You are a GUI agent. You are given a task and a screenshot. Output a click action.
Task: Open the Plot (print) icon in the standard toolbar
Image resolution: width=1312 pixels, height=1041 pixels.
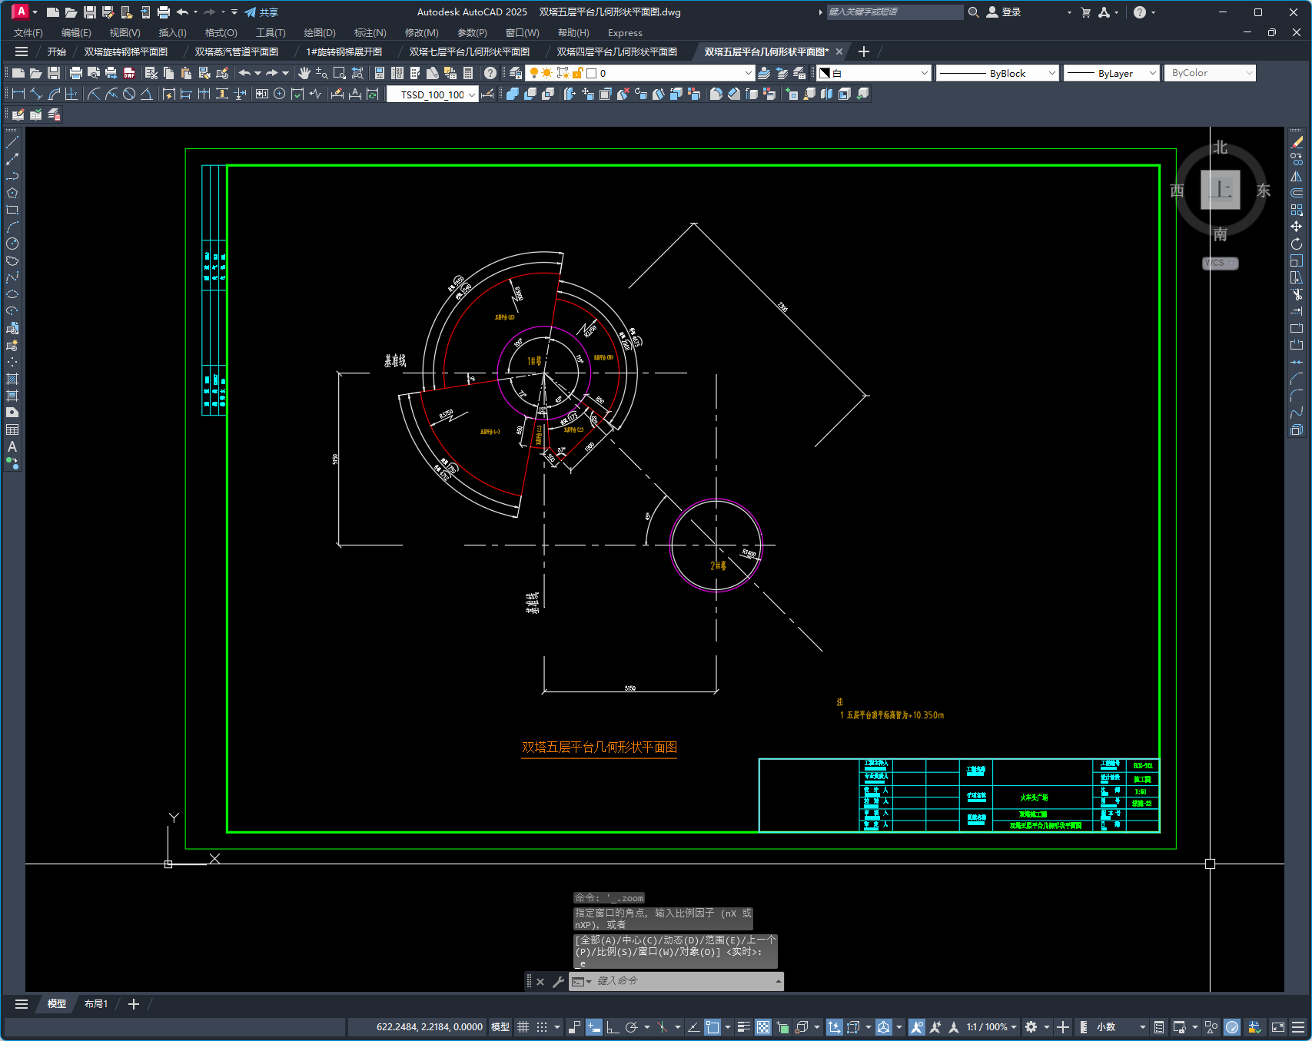pos(75,73)
